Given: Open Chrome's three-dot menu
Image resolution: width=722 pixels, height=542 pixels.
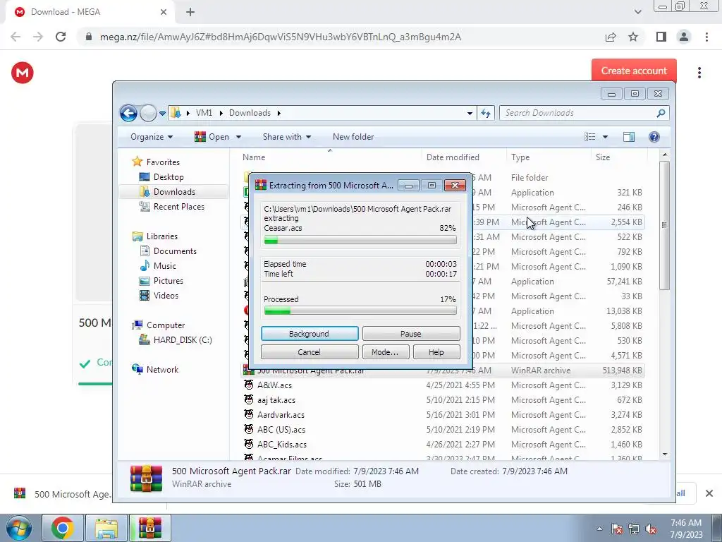Looking at the screenshot, I should tap(706, 37).
